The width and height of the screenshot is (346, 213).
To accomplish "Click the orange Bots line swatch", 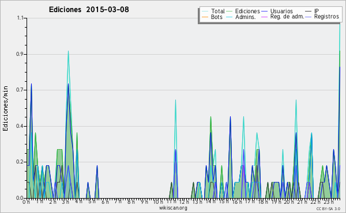I will tap(205, 17).
